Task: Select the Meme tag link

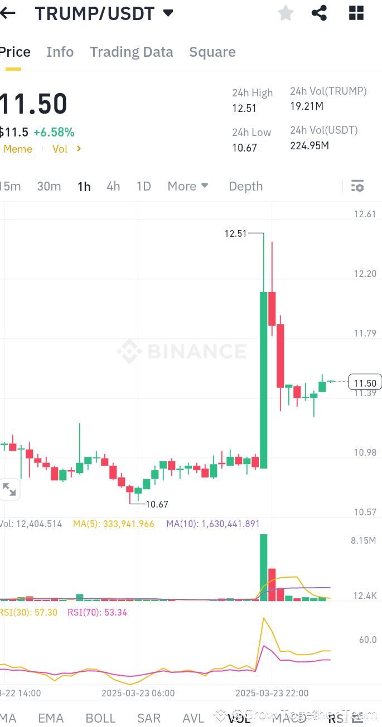Action: pos(18,149)
